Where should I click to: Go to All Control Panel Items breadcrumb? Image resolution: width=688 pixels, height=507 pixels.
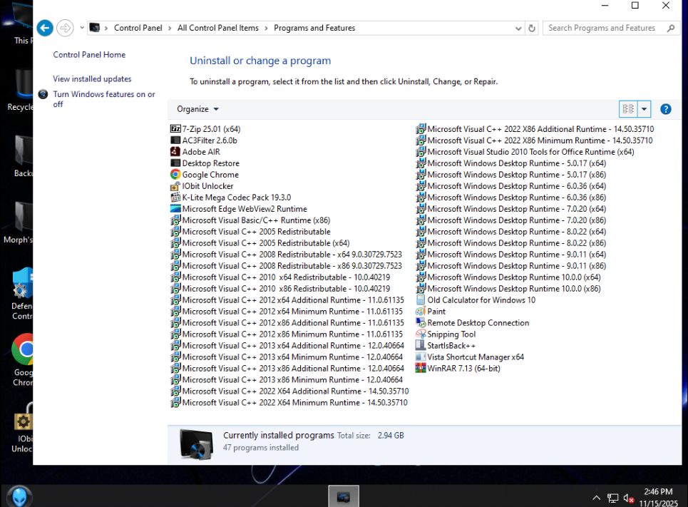pos(217,28)
